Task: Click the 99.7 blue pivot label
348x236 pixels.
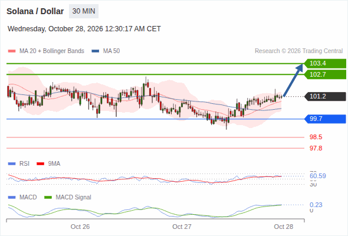Action: (x=325, y=119)
